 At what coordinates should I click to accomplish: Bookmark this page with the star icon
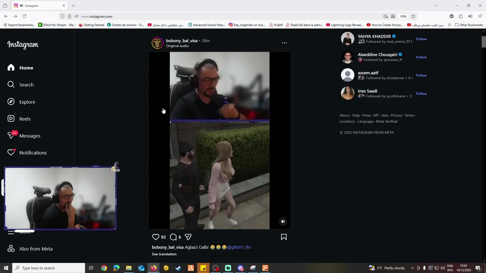413,16
